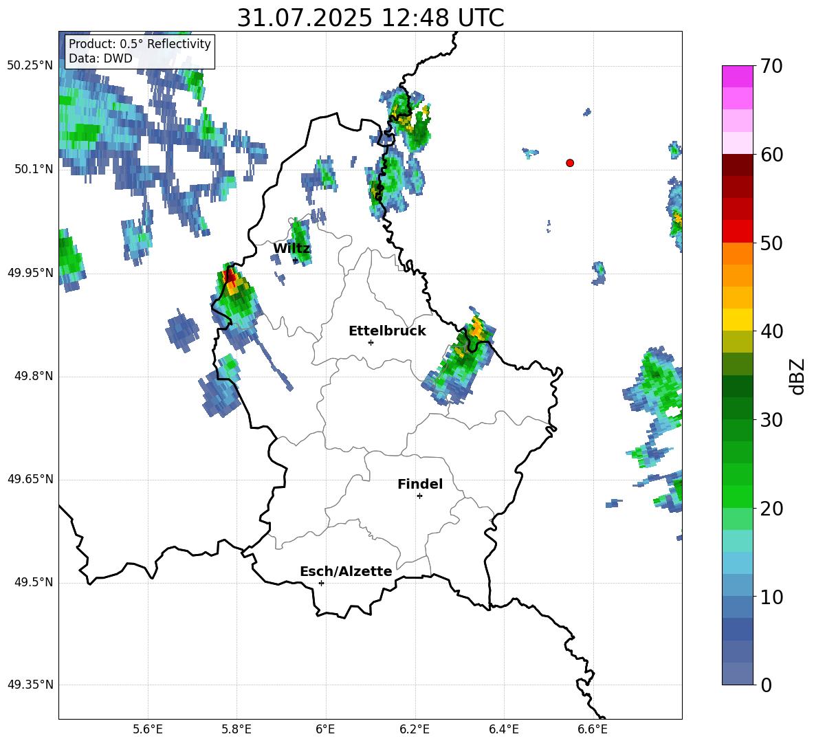This screenshot has height=743, width=814.
Task: Select the Wiltz station label
Action: point(291,249)
